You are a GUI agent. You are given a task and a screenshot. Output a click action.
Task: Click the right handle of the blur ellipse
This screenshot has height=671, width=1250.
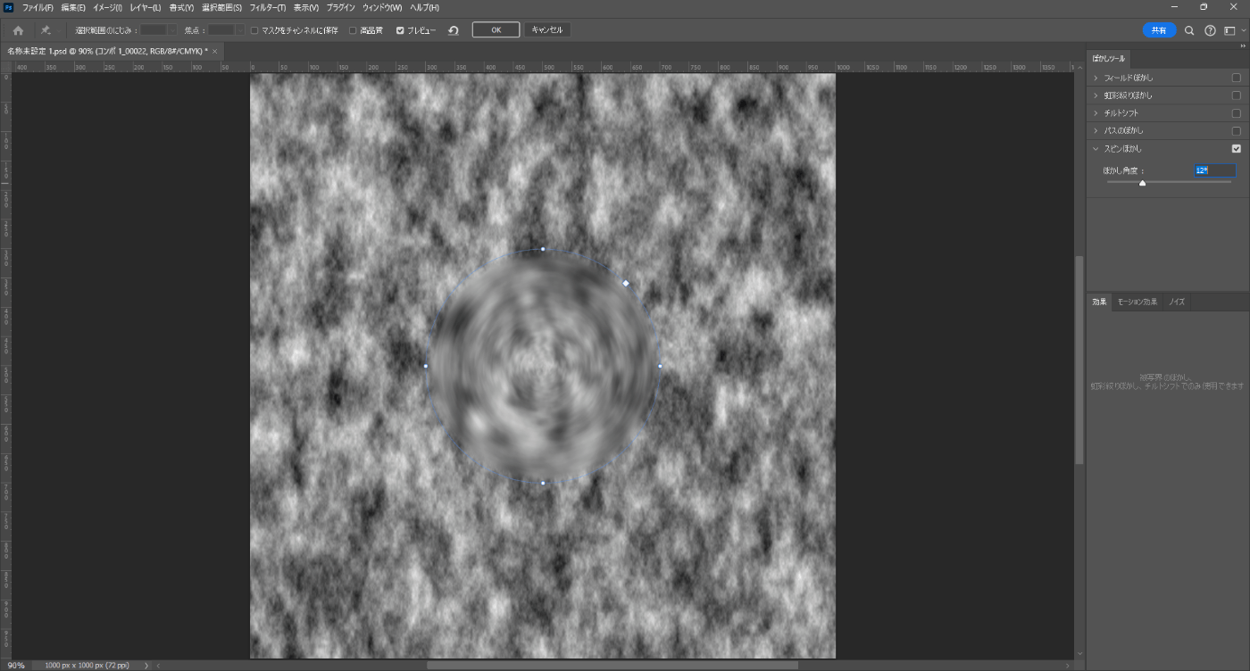coord(660,366)
